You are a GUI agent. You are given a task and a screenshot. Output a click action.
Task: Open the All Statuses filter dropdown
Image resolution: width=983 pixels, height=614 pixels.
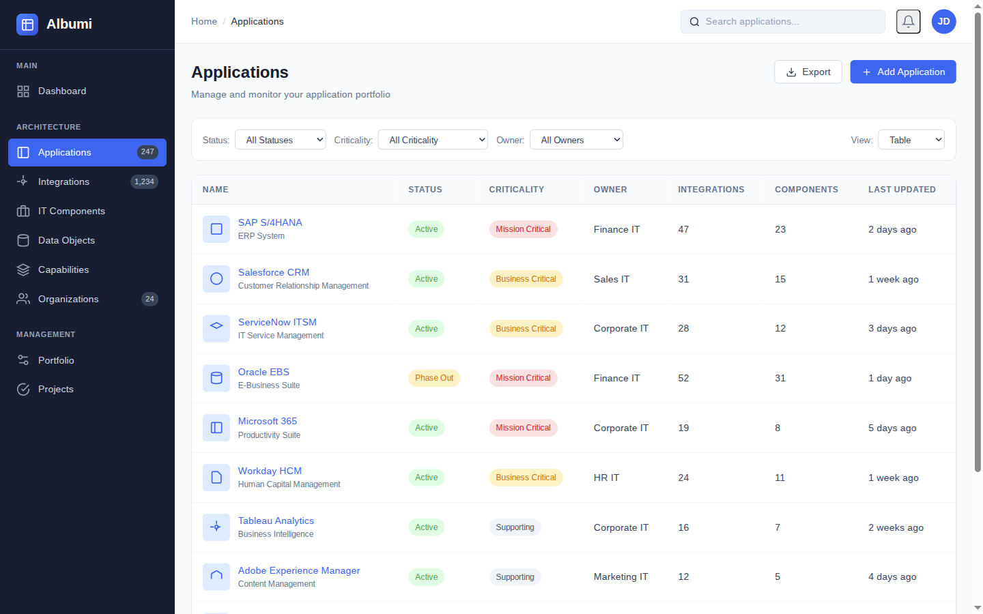click(280, 139)
